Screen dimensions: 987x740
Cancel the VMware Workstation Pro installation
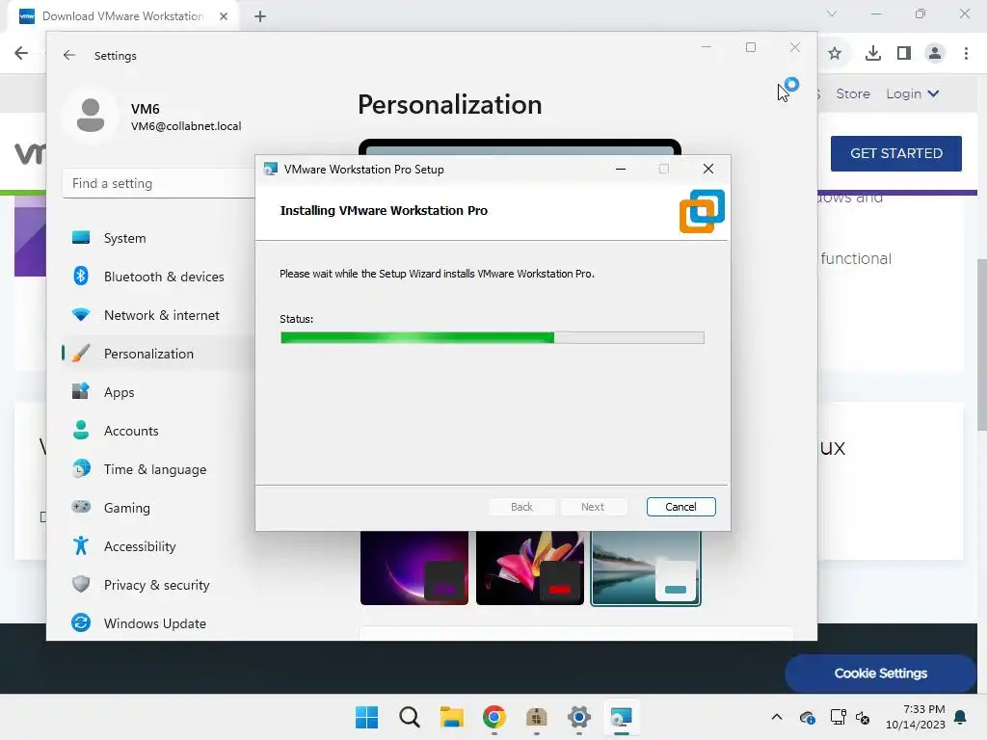pos(680,507)
